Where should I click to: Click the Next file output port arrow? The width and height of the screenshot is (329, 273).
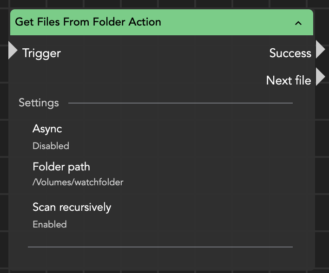point(320,77)
